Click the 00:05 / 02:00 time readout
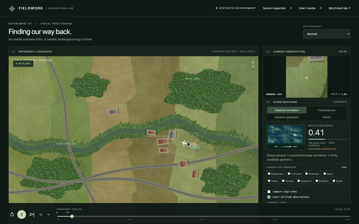This screenshot has width=359, height=224. pos(343,209)
